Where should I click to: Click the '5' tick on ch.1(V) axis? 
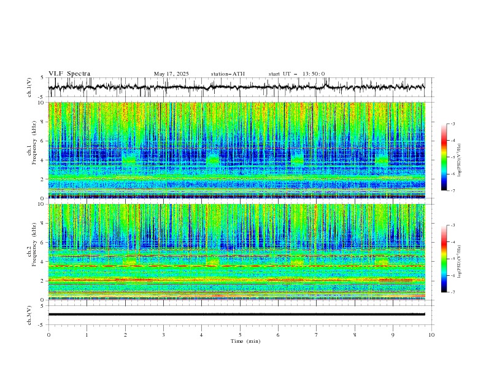pos(42,78)
